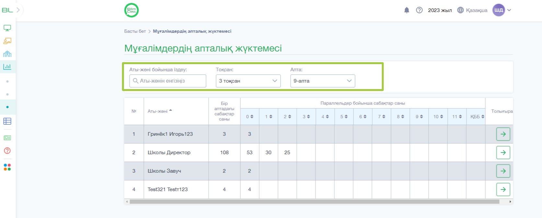Click the Bilim Class logo
Image resolution: width=542 pixels, height=218 pixels.
pyautogui.click(x=132, y=10)
